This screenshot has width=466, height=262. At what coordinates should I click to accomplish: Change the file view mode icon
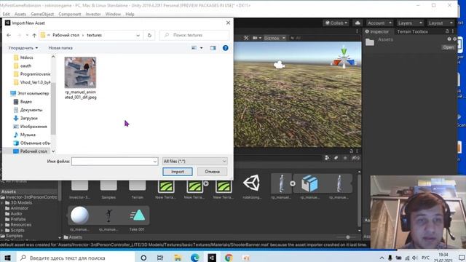[x=194, y=48]
